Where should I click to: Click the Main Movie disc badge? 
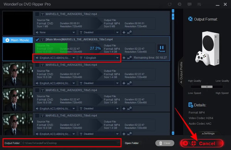pos(18,40)
